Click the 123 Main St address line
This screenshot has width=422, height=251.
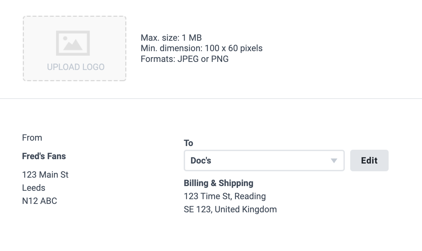(x=45, y=175)
